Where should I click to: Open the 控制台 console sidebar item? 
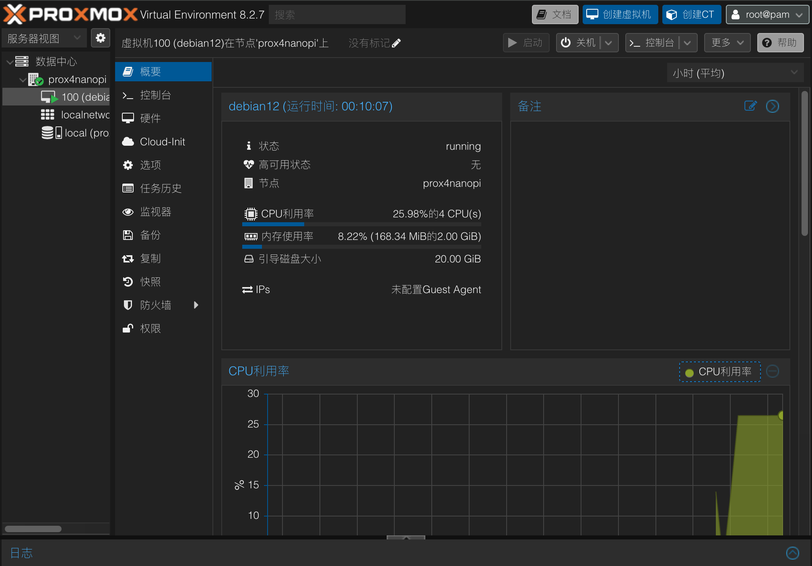[163, 95]
